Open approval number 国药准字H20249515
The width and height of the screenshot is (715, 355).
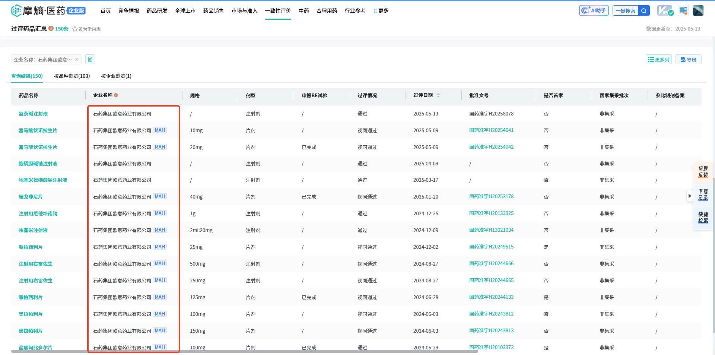(492, 247)
